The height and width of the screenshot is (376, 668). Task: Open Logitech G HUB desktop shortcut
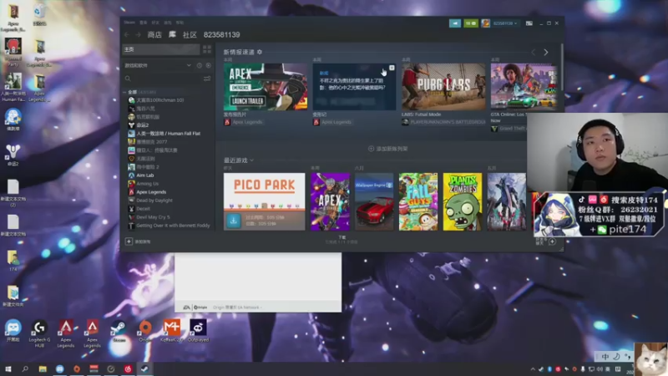coord(39,333)
